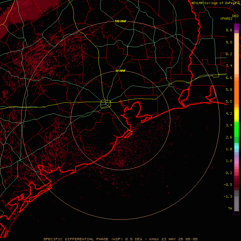Click the "DKD" product code label

click(x=235, y=16)
